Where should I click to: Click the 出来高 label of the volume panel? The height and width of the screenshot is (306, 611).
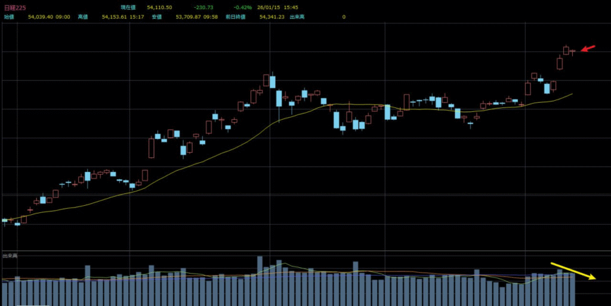(x=10, y=256)
